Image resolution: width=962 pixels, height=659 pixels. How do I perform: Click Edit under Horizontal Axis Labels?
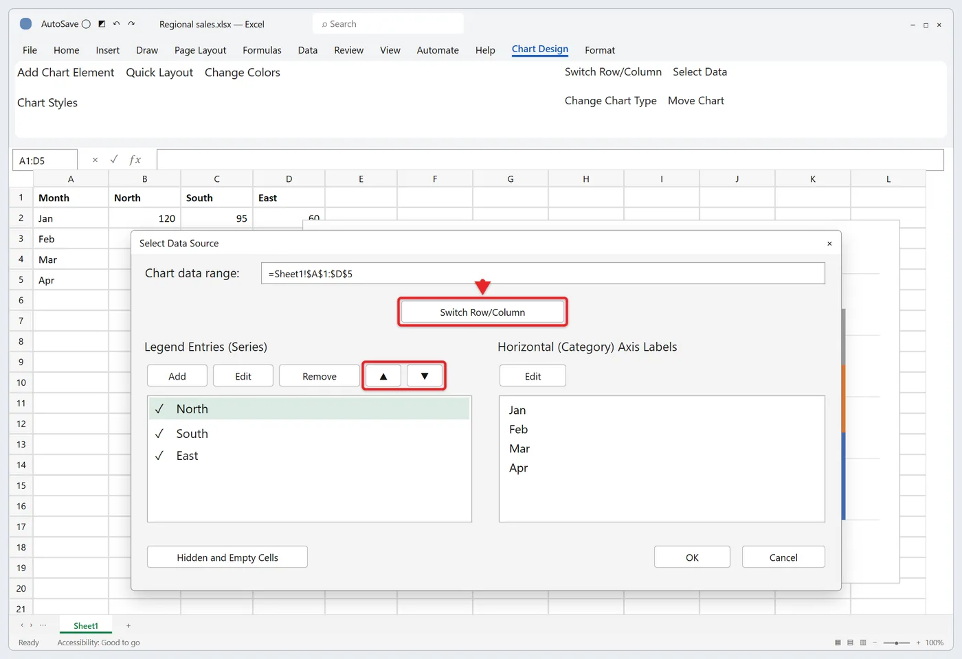[x=533, y=376]
